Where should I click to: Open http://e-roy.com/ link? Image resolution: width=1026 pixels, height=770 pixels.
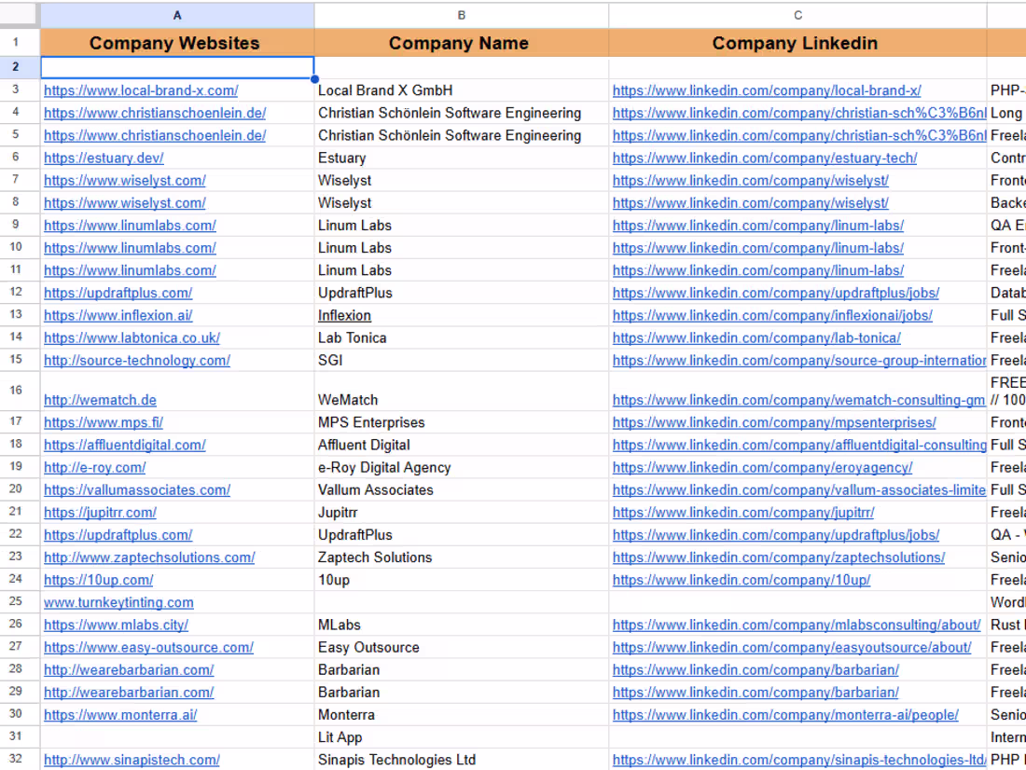click(95, 468)
